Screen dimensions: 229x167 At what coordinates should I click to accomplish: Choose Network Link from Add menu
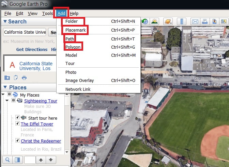click(98, 89)
